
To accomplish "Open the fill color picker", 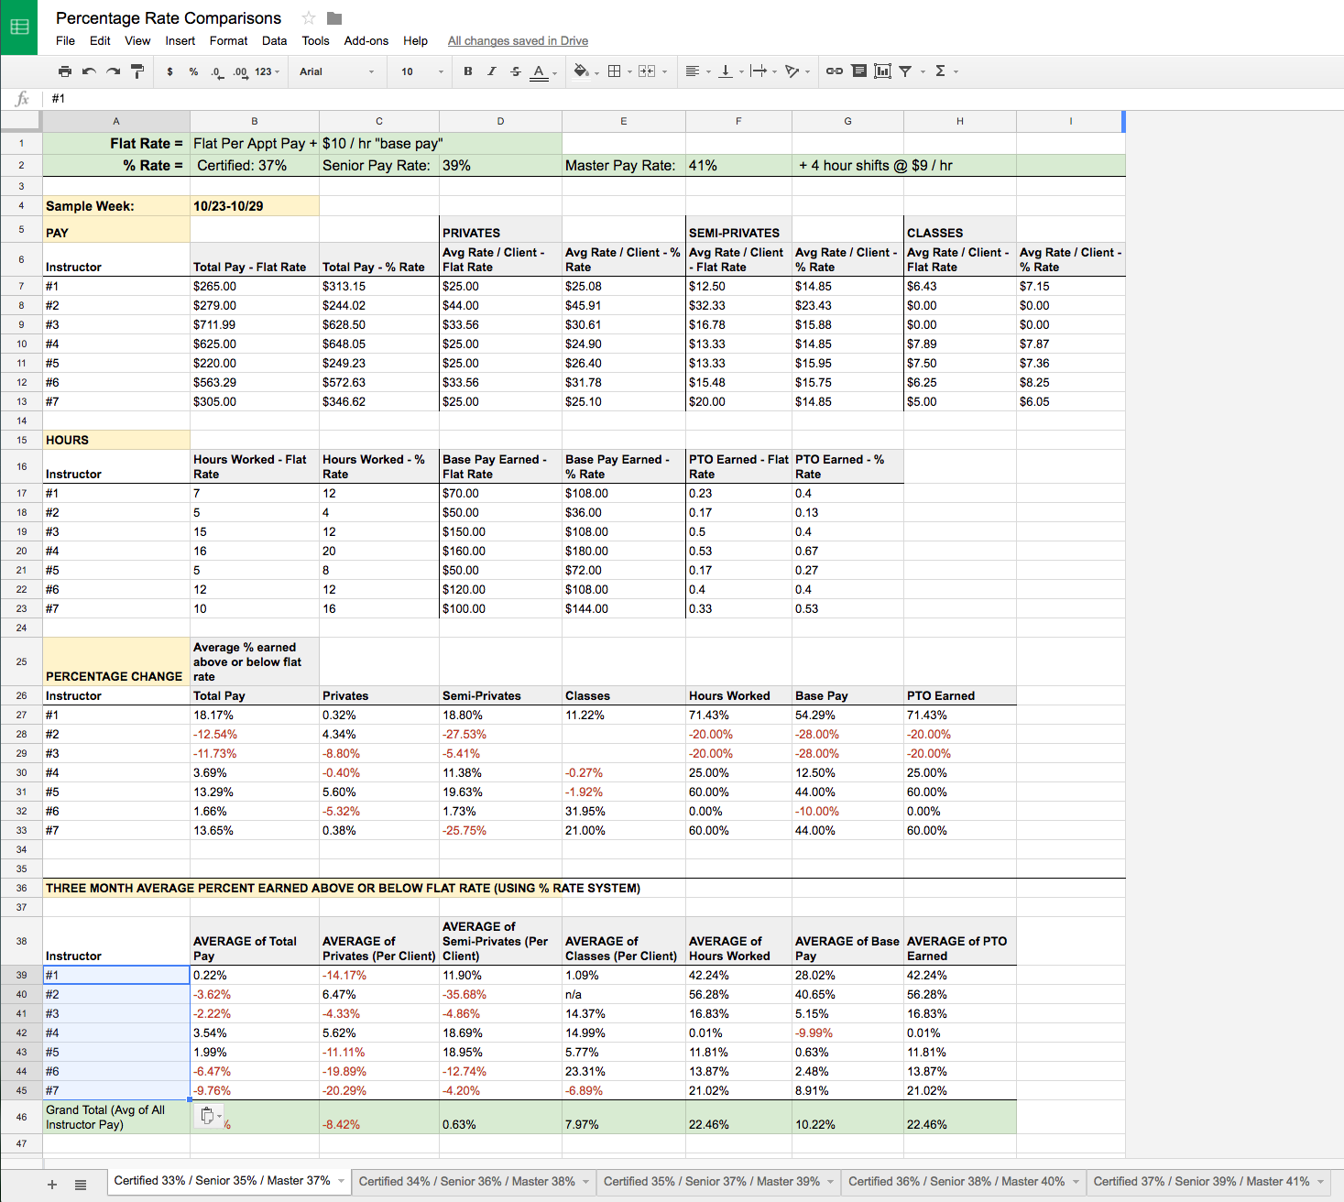I will (x=585, y=71).
